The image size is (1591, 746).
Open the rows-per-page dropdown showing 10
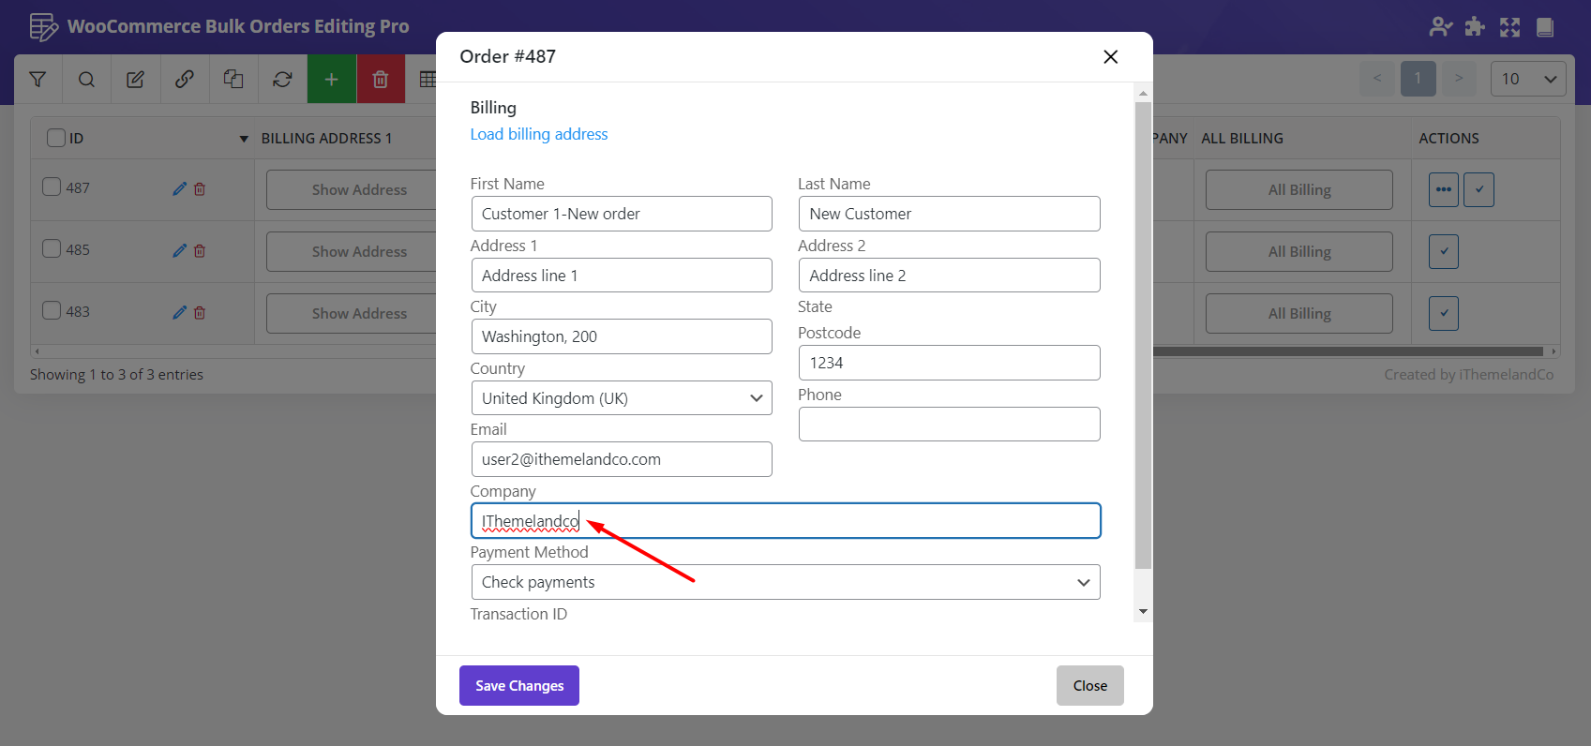pos(1527,80)
